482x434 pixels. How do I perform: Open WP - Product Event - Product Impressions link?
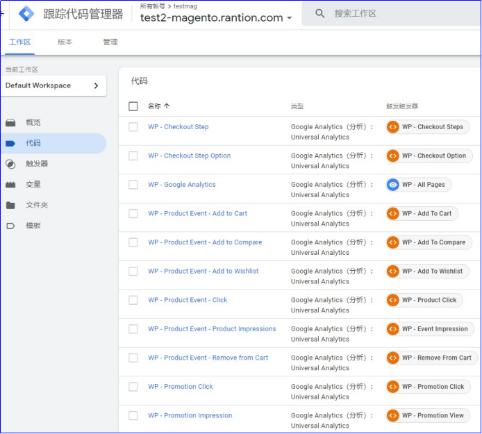(212, 329)
